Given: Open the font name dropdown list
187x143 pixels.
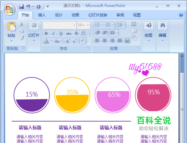Looking at the screenshot, I should tap(74, 25).
